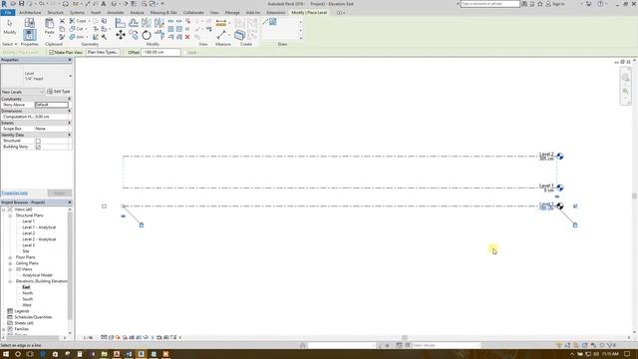Close the Properties palette
Image resolution: width=638 pixels, height=359 pixels.
tap(70, 60)
